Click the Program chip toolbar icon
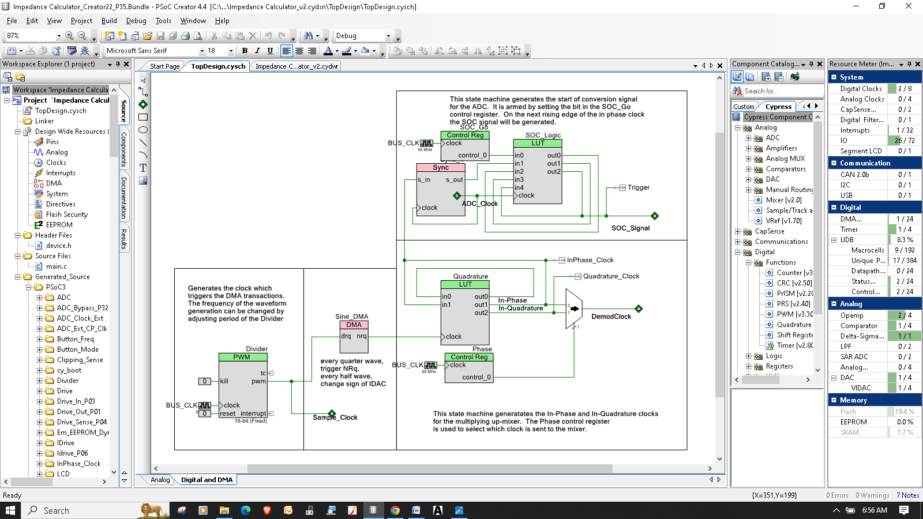Viewport: 923px width, 519px height. point(72,51)
